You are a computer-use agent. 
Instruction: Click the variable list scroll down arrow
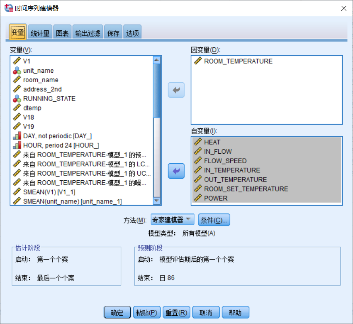tap(157, 201)
